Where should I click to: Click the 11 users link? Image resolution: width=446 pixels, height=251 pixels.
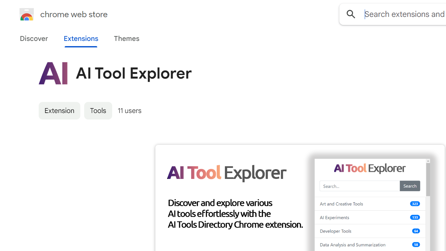coord(129,110)
